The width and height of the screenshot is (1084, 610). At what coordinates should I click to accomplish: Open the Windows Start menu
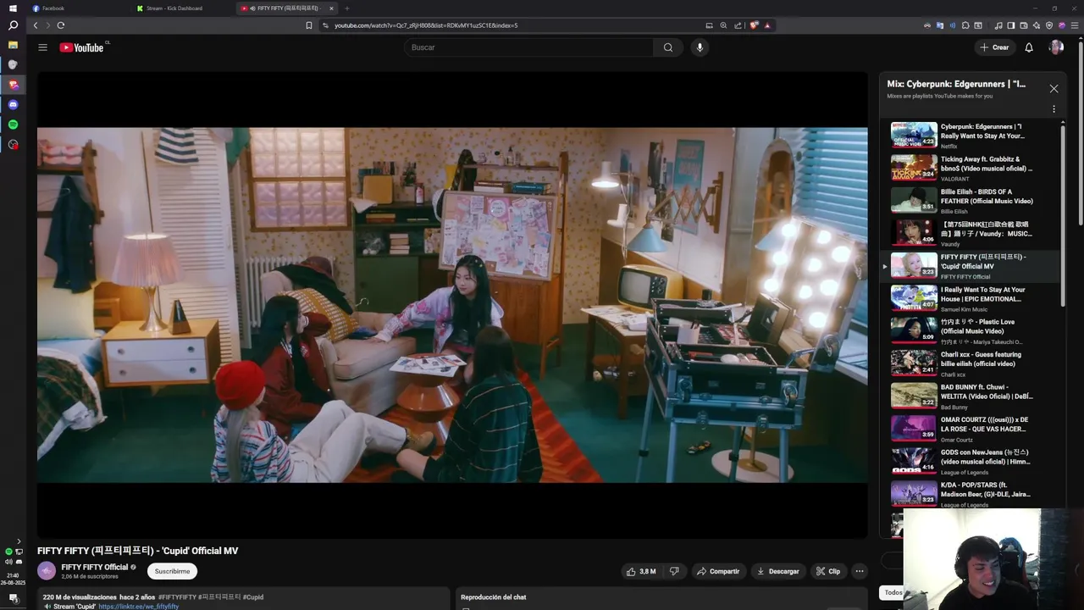point(13,8)
